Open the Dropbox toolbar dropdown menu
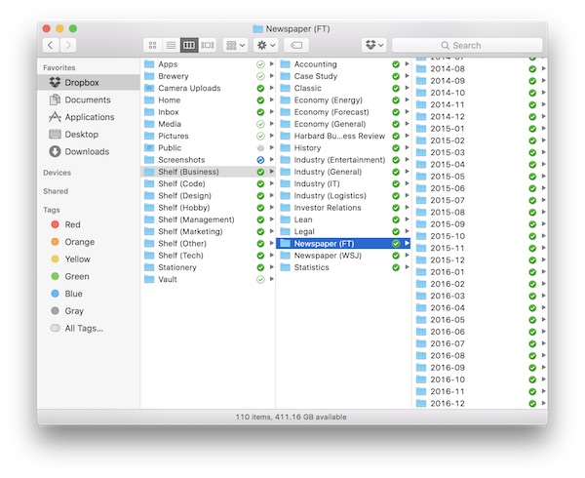 coord(373,45)
